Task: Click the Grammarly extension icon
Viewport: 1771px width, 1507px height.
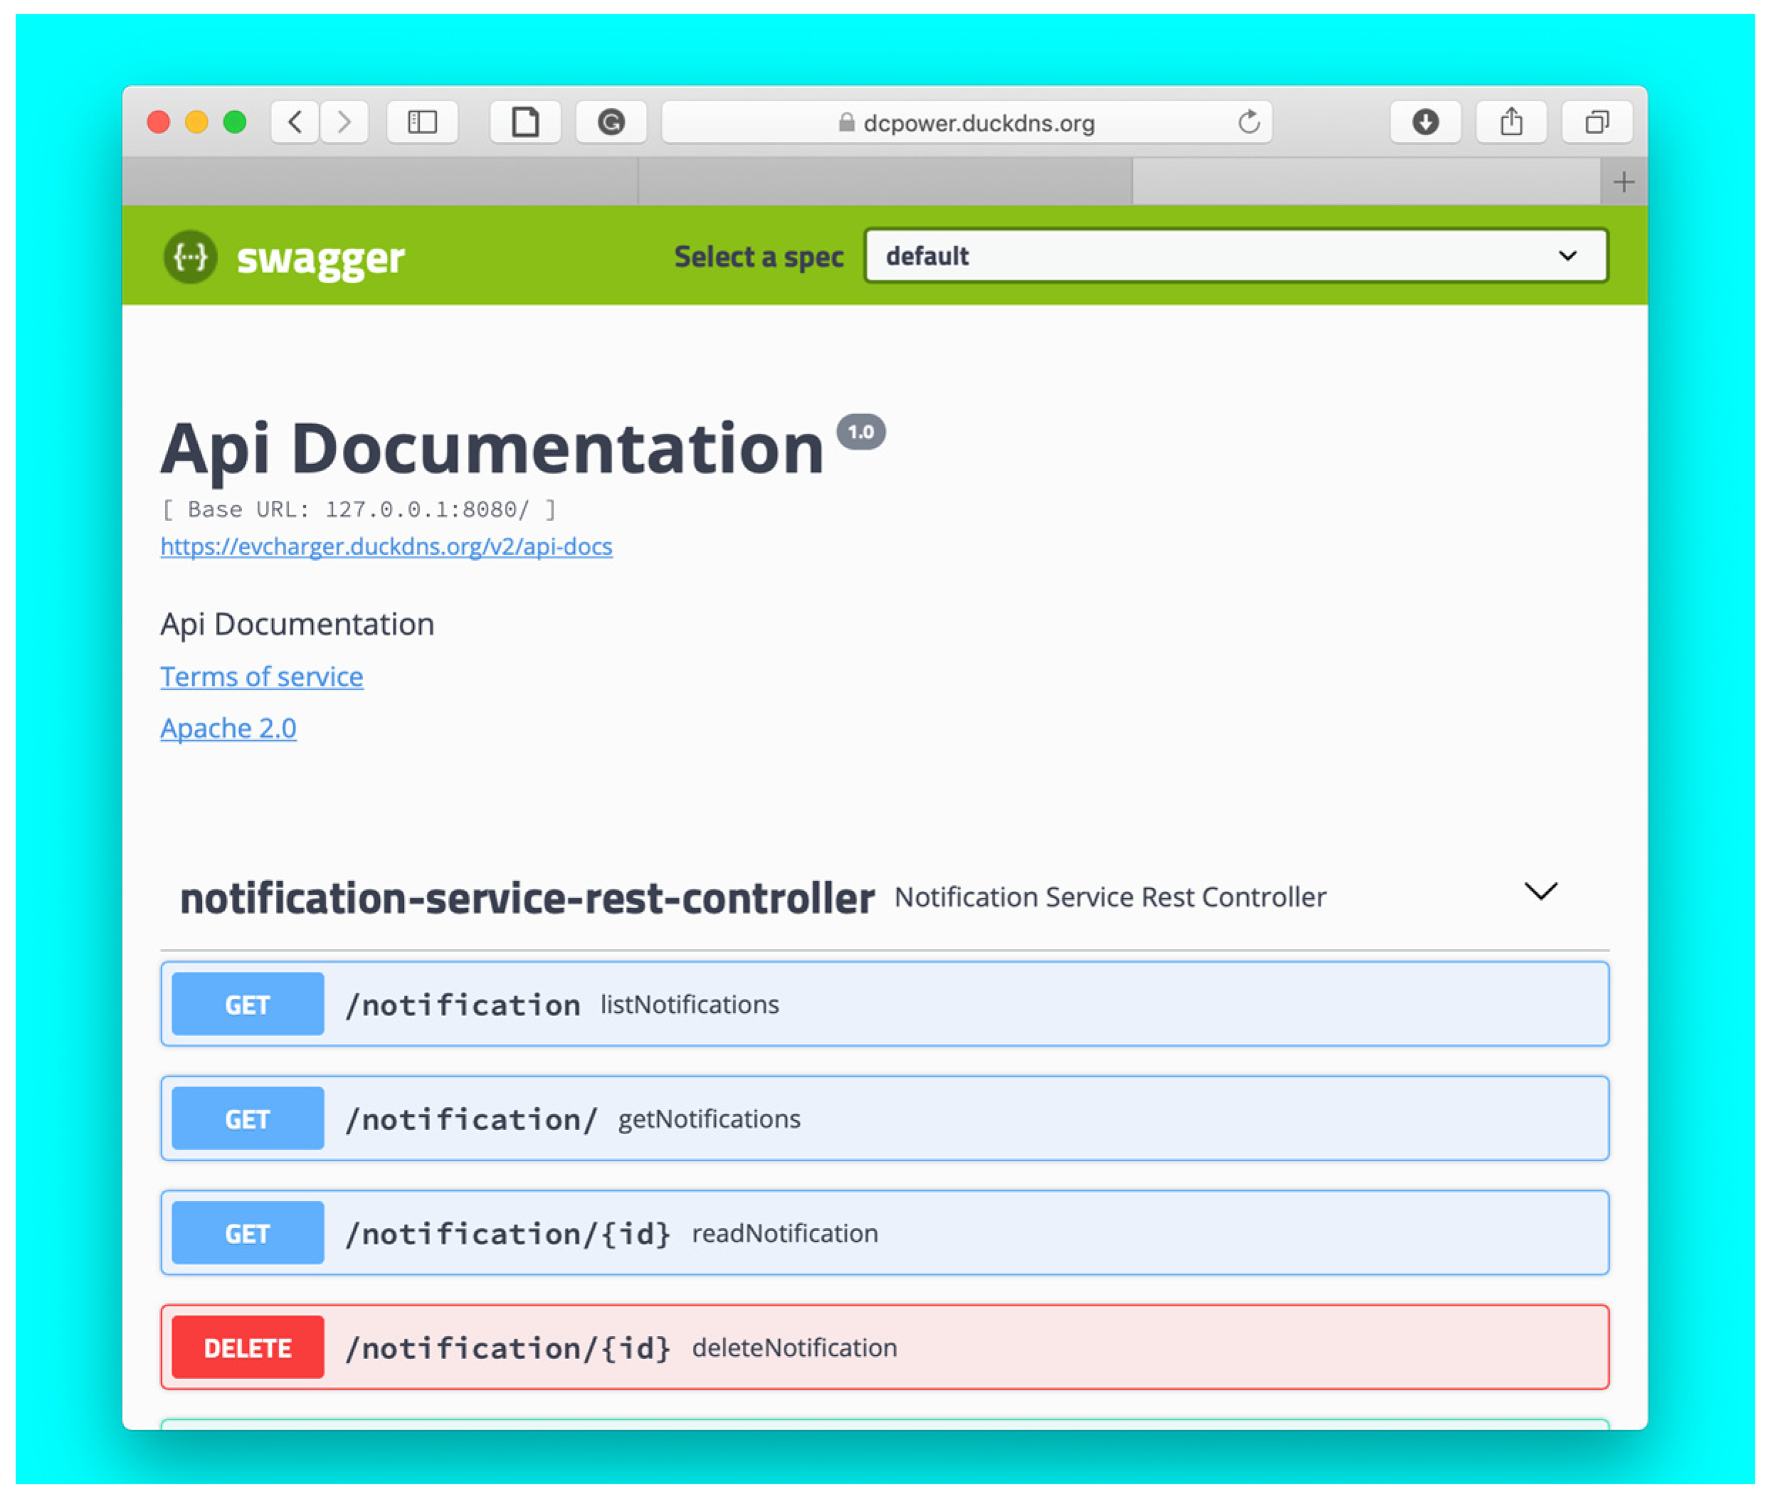Action: click(x=610, y=122)
